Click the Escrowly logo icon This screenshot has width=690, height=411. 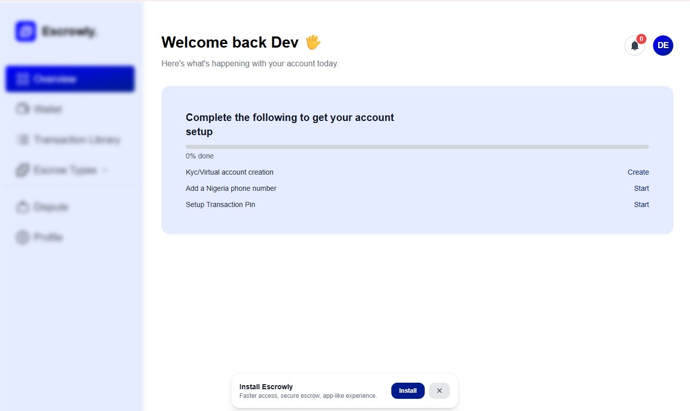point(25,31)
